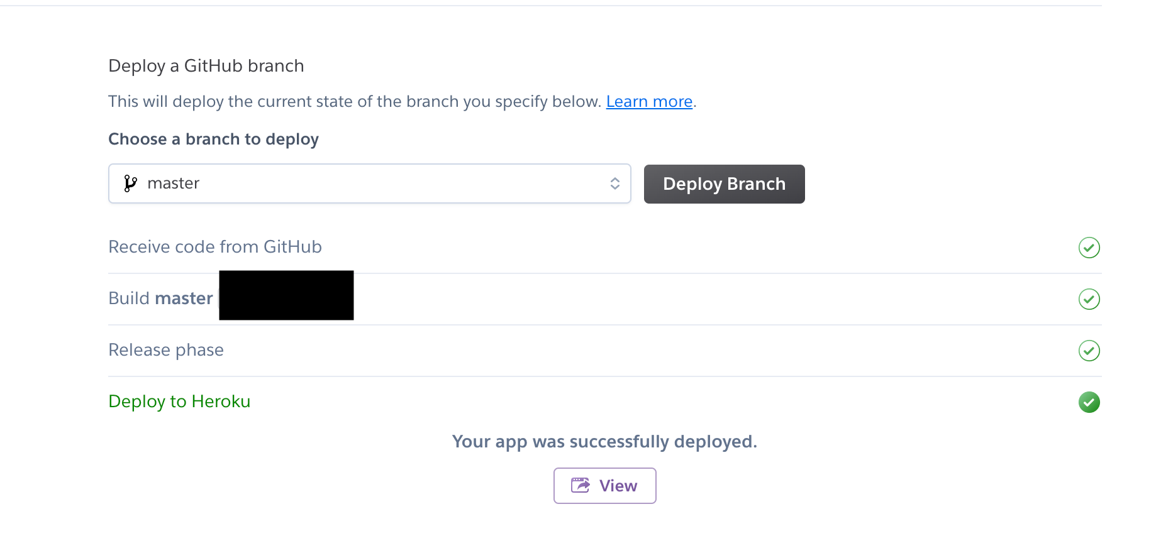
Task: Follow the Learn more link
Action: pyautogui.click(x=649, y=101)
